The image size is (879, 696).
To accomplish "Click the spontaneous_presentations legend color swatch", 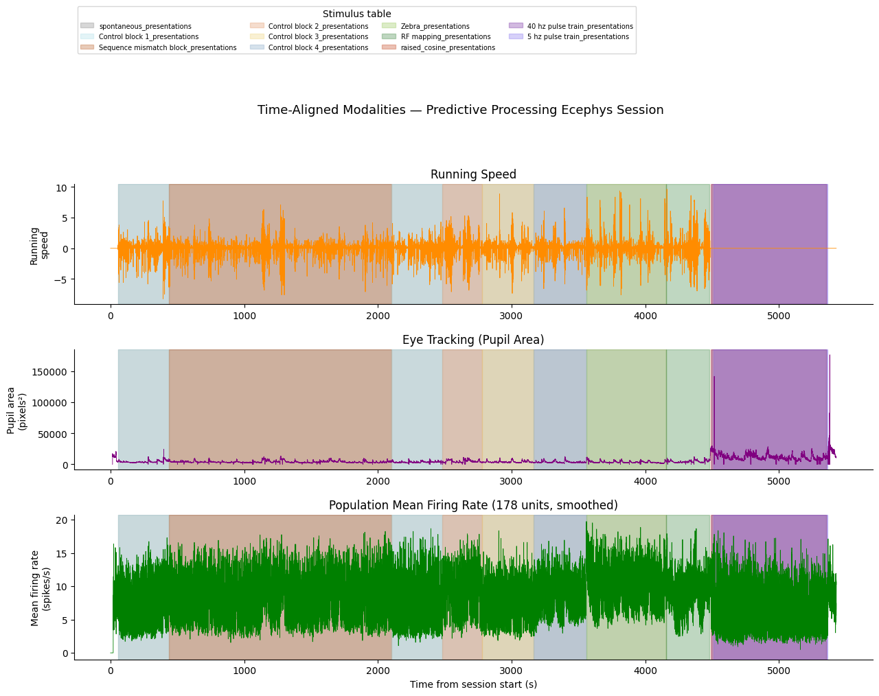I will pyautogui.click(x=87, y=26).
